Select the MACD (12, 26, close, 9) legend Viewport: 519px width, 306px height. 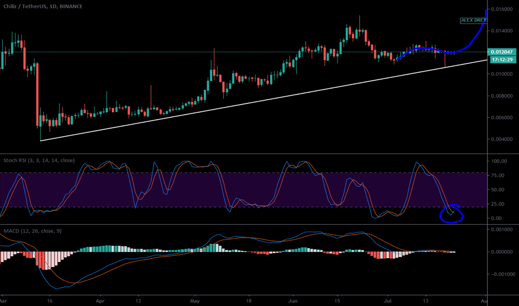(x=32, y=231)
